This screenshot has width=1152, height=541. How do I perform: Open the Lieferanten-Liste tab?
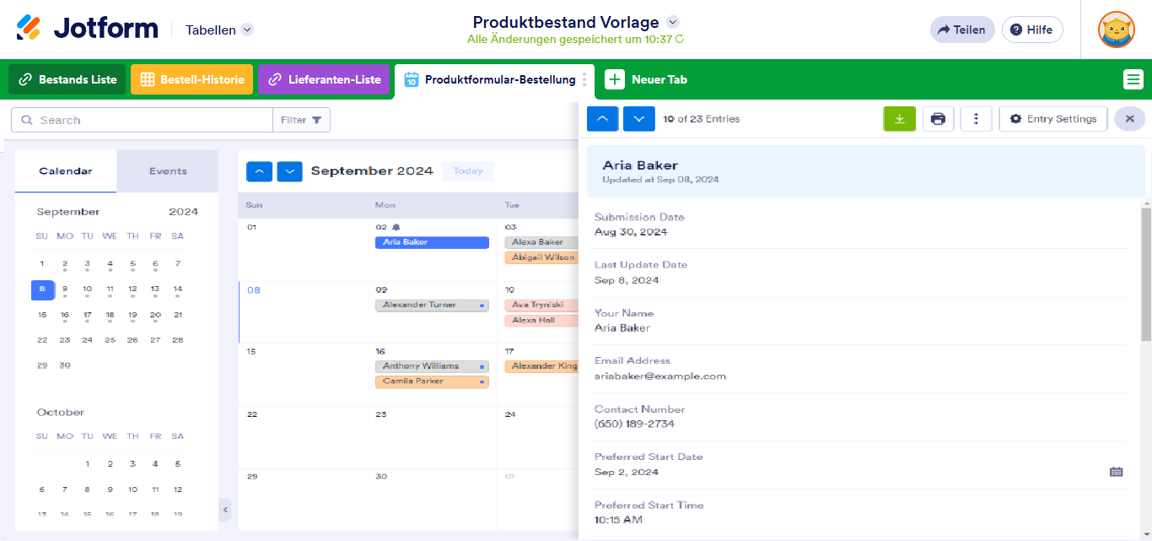tap(324, 79)
